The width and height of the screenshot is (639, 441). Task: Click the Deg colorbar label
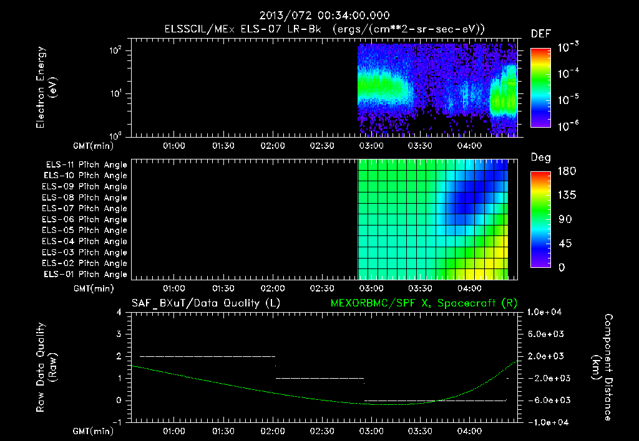(x=541, y=158)
